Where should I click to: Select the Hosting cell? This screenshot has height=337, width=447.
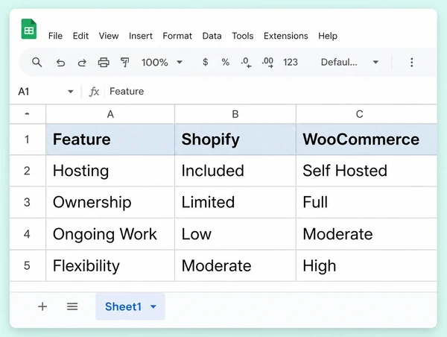110,171
